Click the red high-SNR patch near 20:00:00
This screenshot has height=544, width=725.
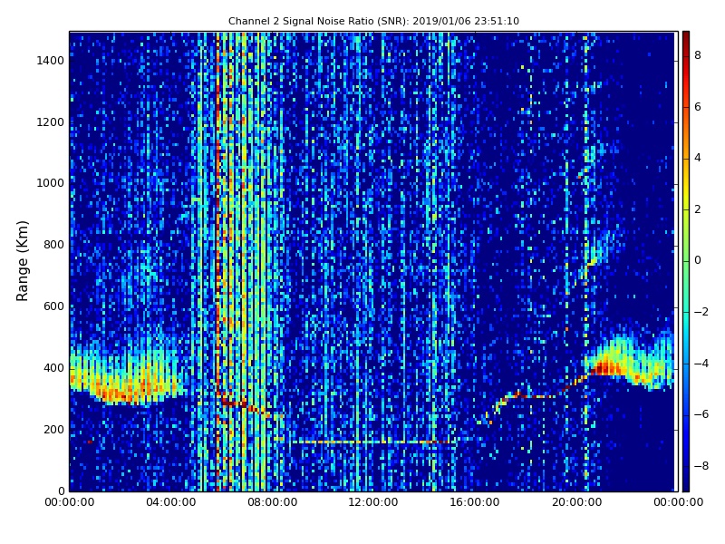pos(608,369)
